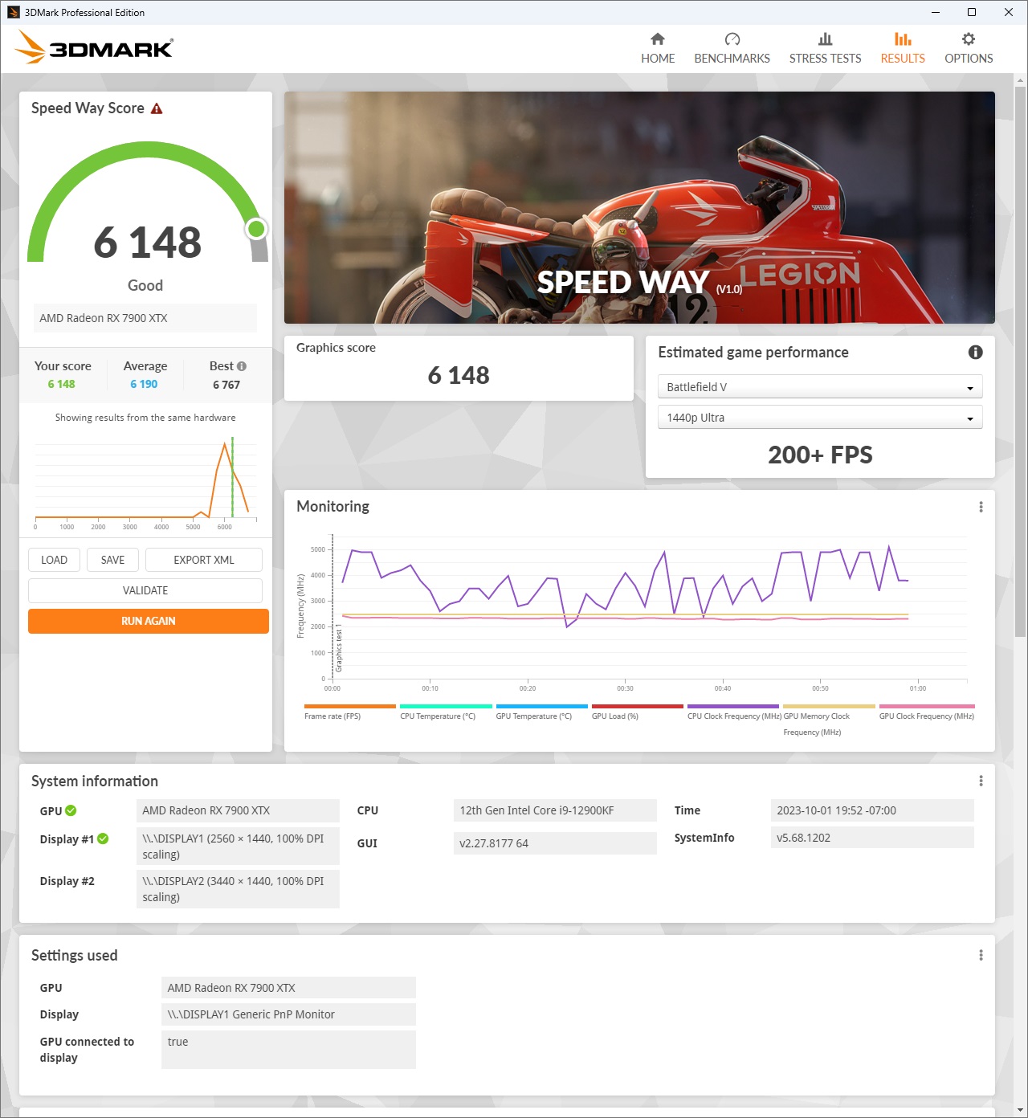Click the SAVE button
This screenshot has width=1028, height=1118.
(x=112, y=560)
